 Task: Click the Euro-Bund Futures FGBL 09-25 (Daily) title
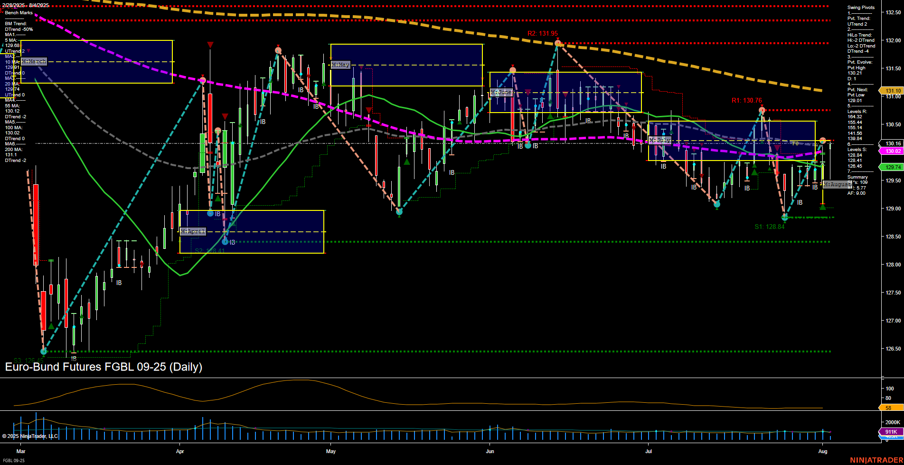104,367
